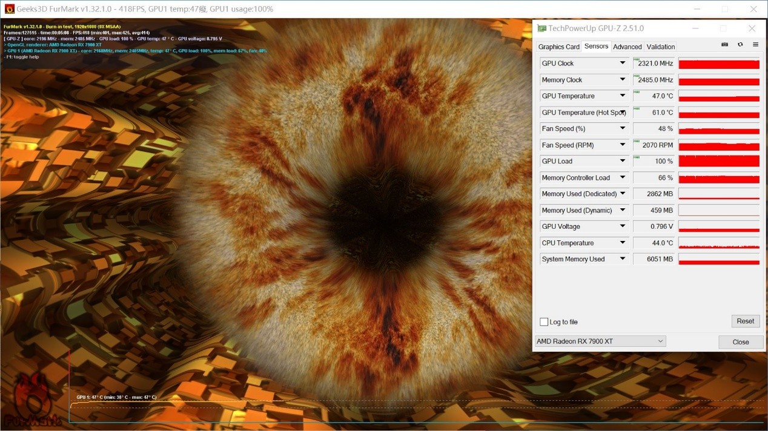
Task: Open the GPU-Z hamburger menu
Action: click(x=755, y=45)
